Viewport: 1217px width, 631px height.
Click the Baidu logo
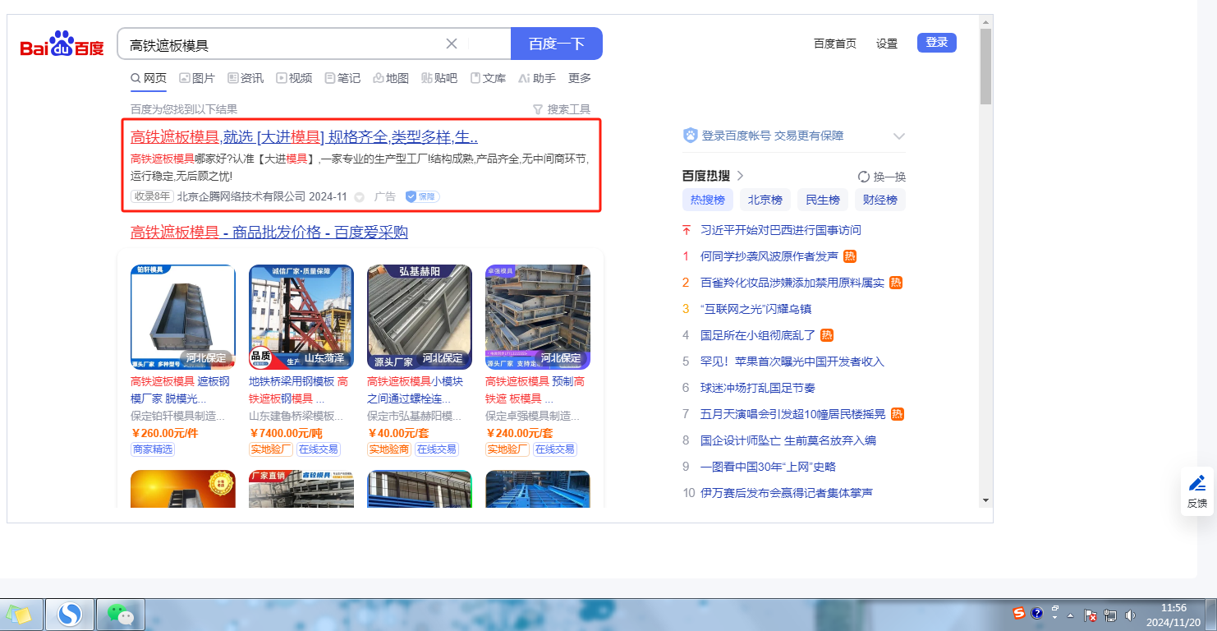(62, 44)
